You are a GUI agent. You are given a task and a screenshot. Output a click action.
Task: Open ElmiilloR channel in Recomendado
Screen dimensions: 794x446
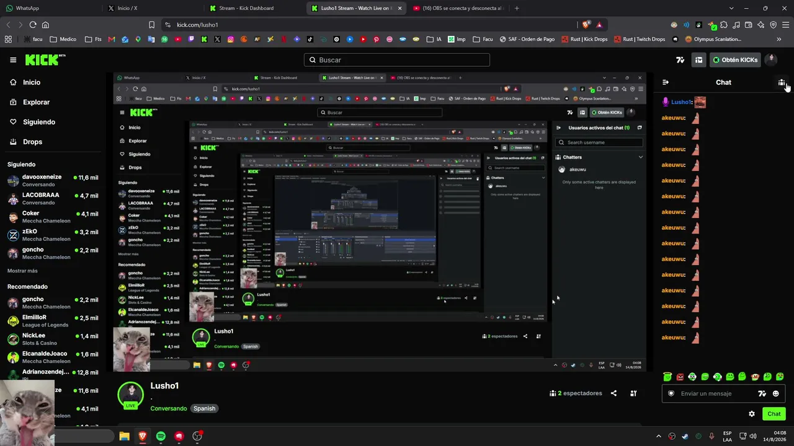point(53,321)
